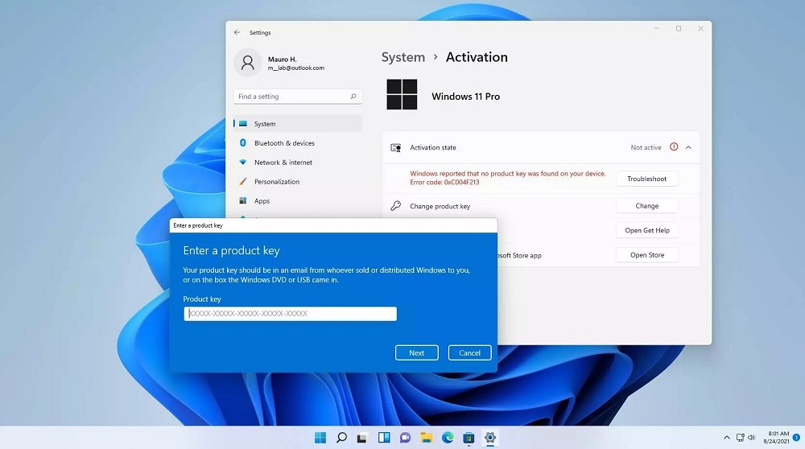Viewport: 805px width, 449px height.
Task: Collapse the Activation state section
Action: (x=688, y=147)
